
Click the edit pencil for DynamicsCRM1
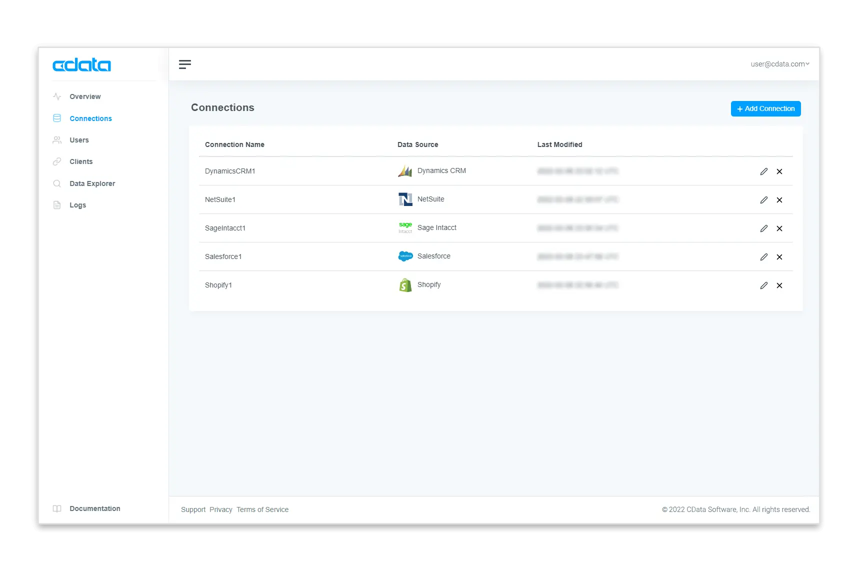click(763, 171)
